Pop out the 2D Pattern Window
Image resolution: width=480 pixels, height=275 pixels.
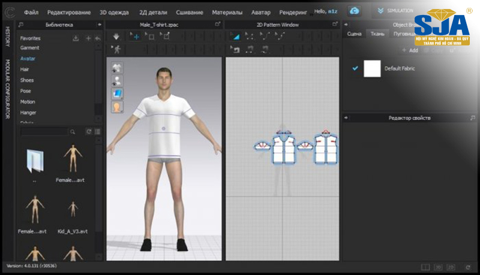(335, 25)
